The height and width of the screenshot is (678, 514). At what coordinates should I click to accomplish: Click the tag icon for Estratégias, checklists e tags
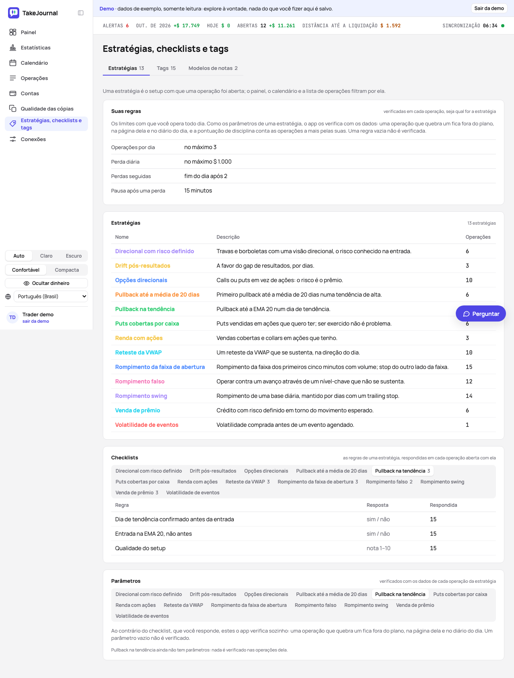click(x=13, y=123)
